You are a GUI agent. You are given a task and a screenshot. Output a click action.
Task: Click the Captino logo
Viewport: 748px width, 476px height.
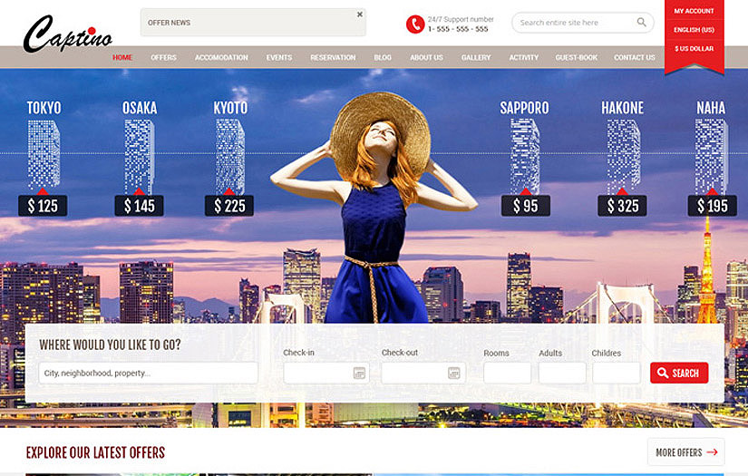pyautogui.click(x=67, y=34)
